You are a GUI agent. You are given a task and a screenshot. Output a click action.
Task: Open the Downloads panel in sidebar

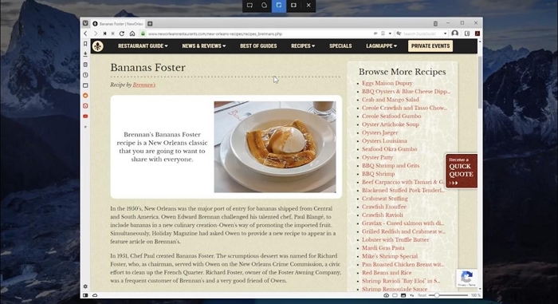85,54
